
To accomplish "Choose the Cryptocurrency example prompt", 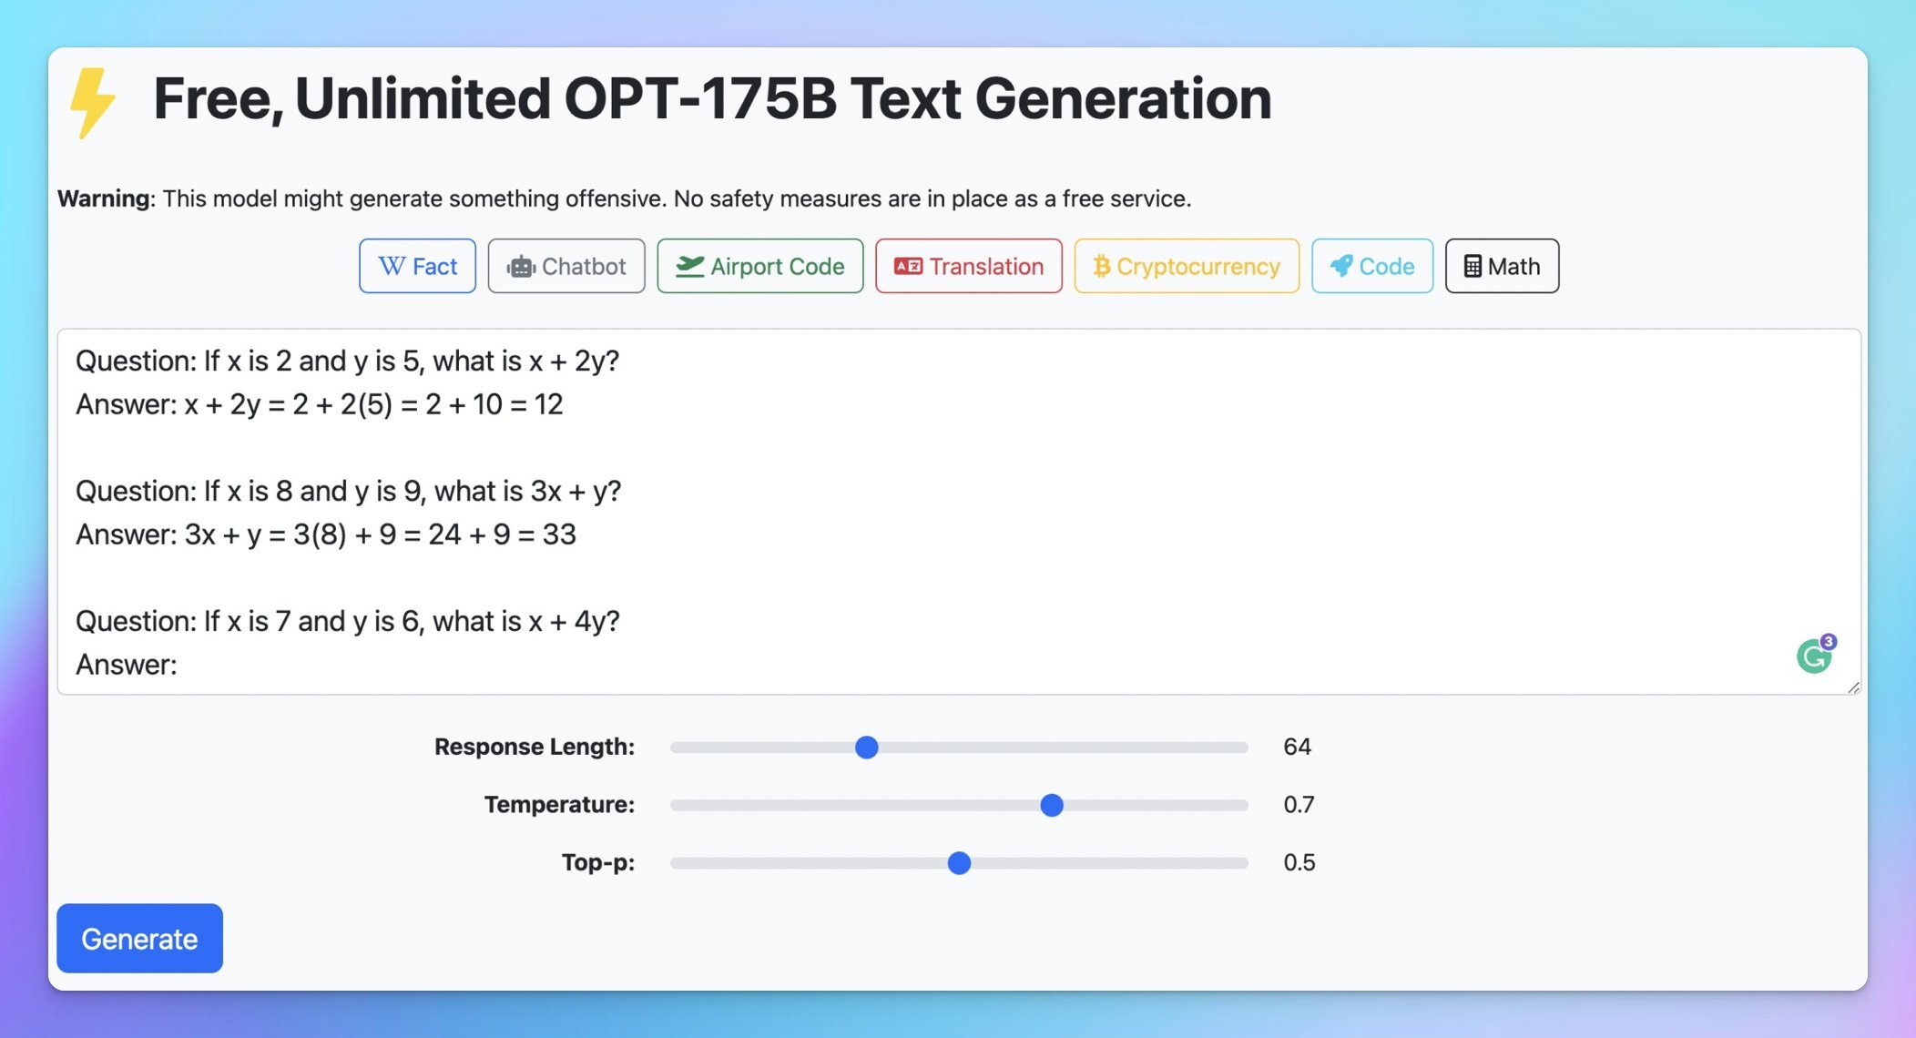I will pos(1187,266).
